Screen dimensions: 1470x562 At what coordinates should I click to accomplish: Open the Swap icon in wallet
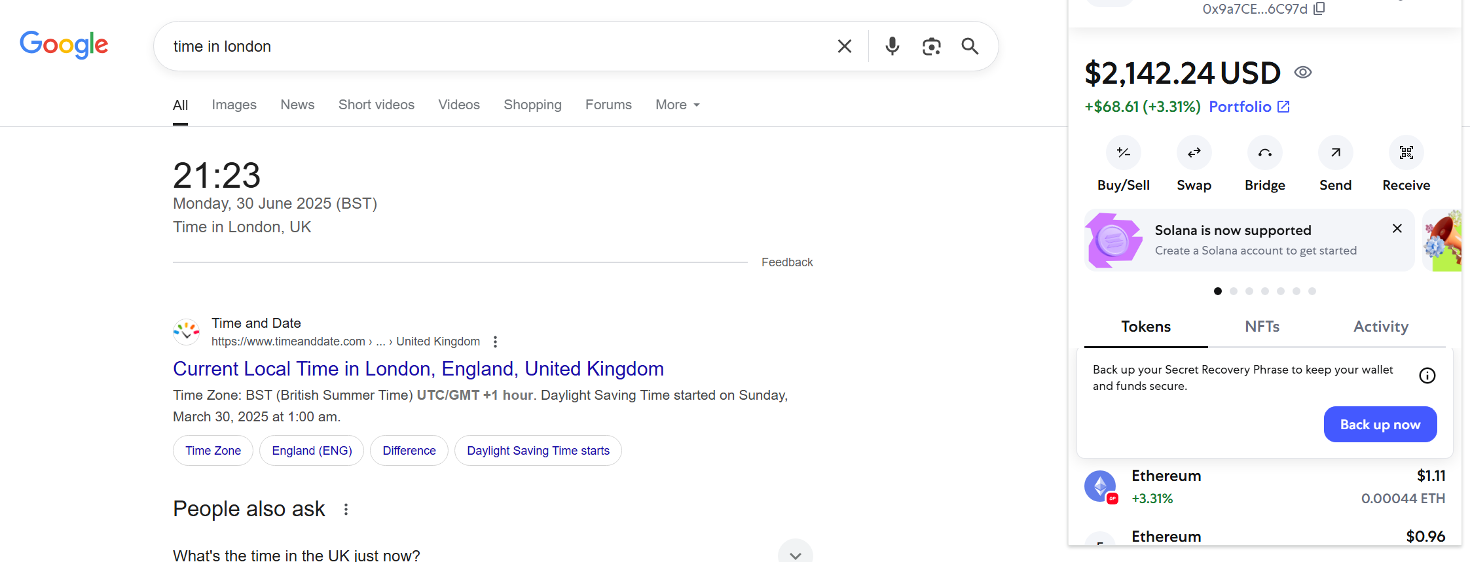[x=1194, y=152]
